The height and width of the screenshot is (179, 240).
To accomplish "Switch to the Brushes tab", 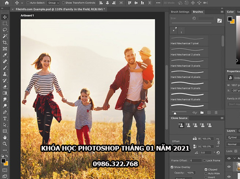I will 198,12.
